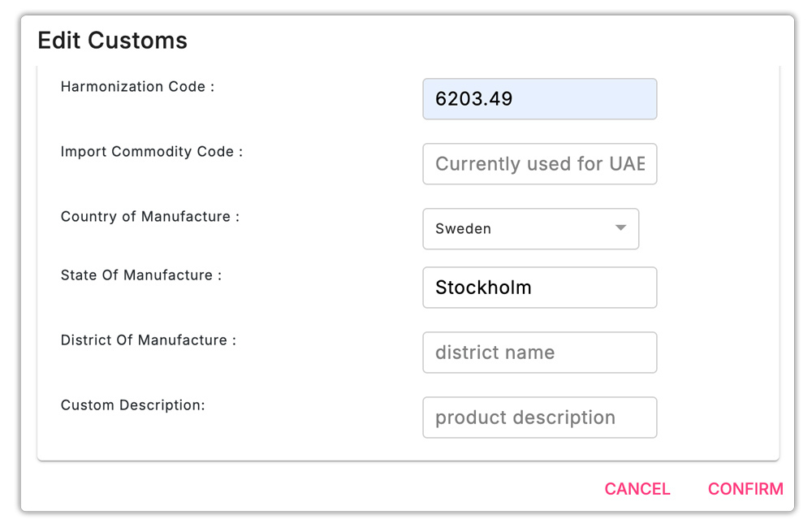Click the Country of Manufacture label
This screenshot has width=812, height=528.
pyautogui.click(x=149, y=217)
